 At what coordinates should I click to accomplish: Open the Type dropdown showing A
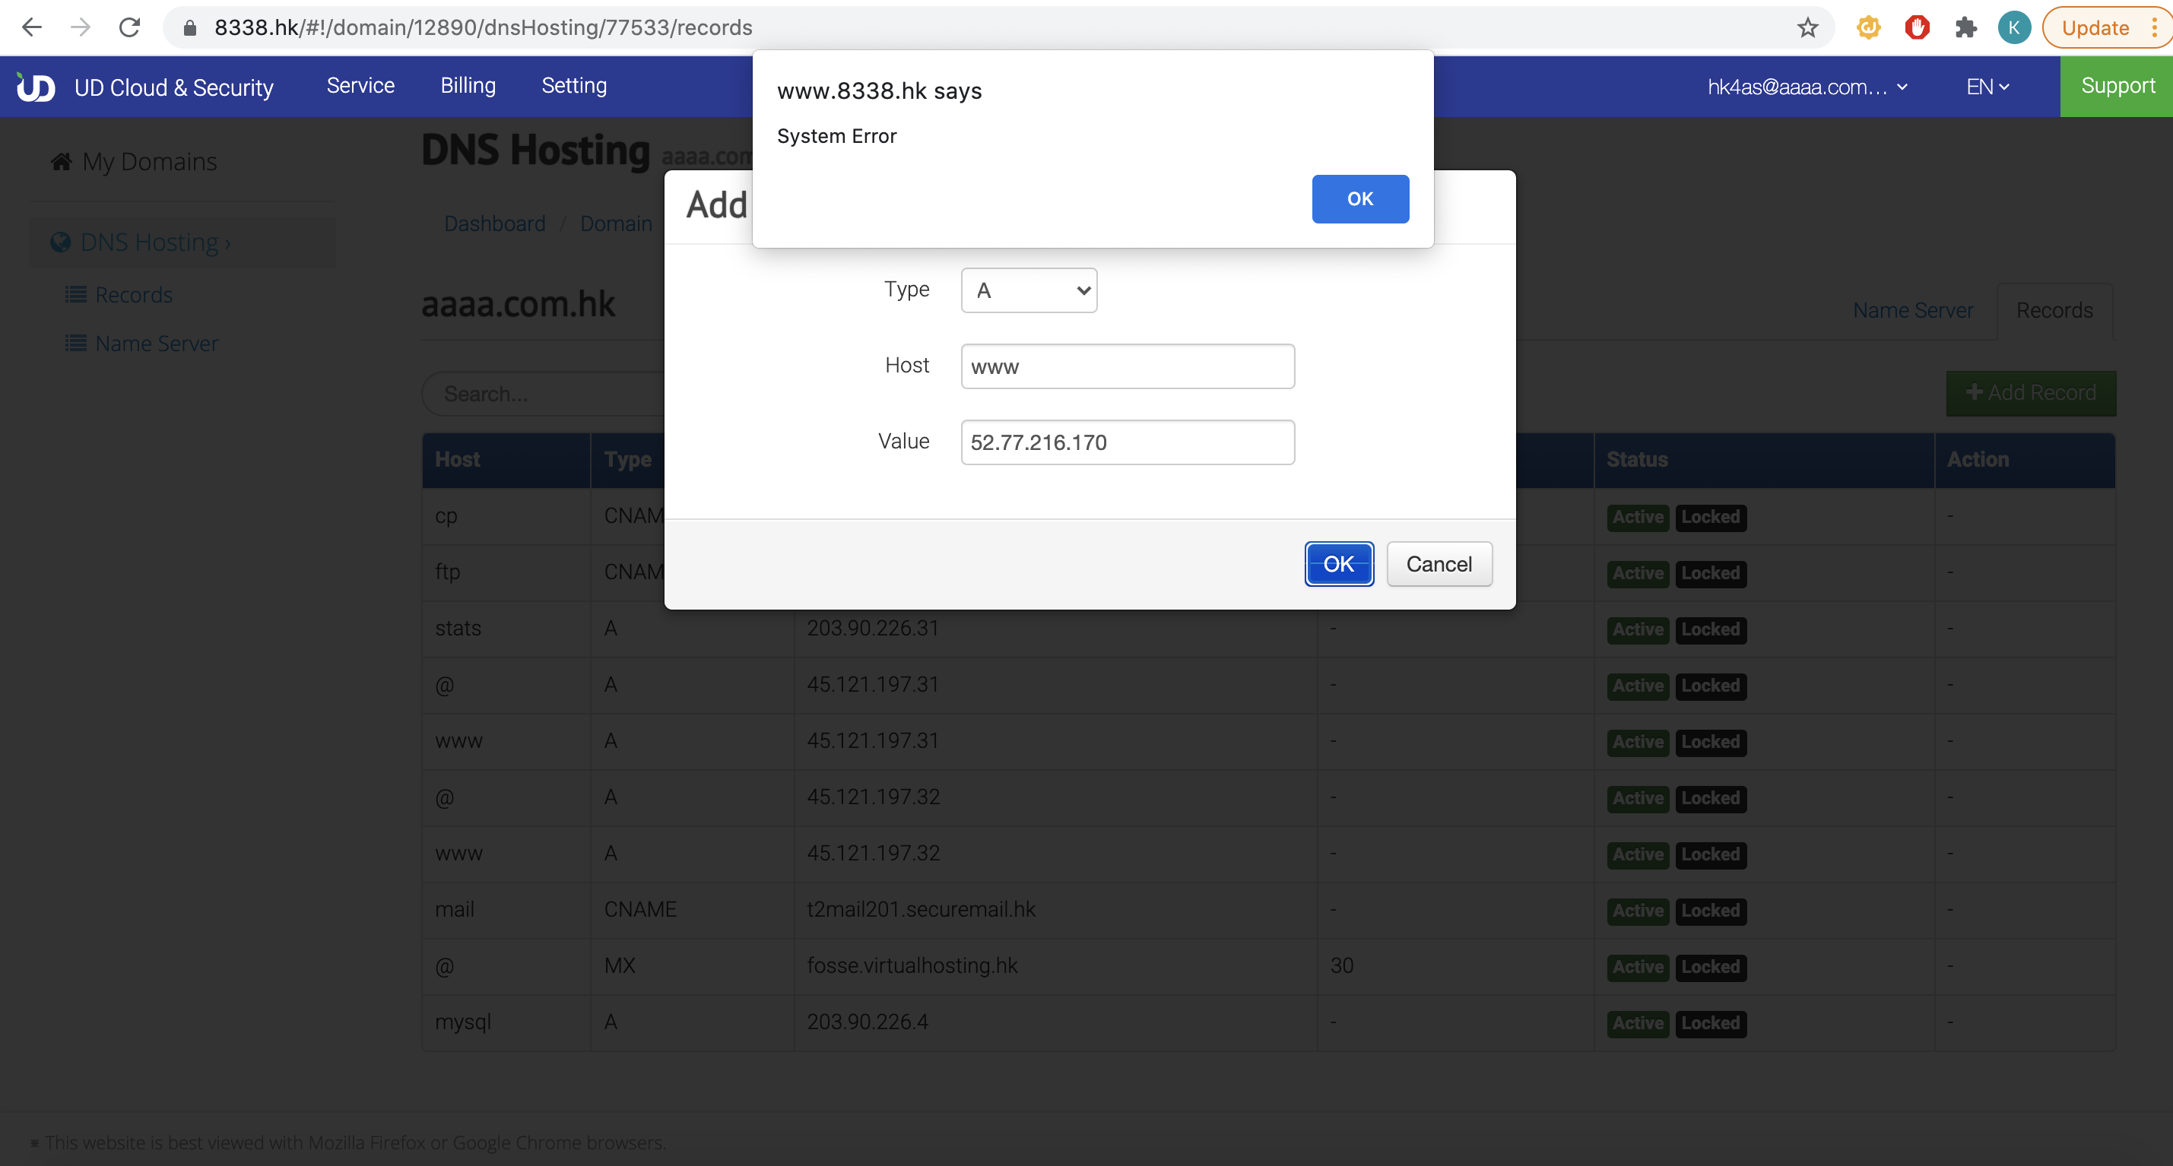point(1029,291)
